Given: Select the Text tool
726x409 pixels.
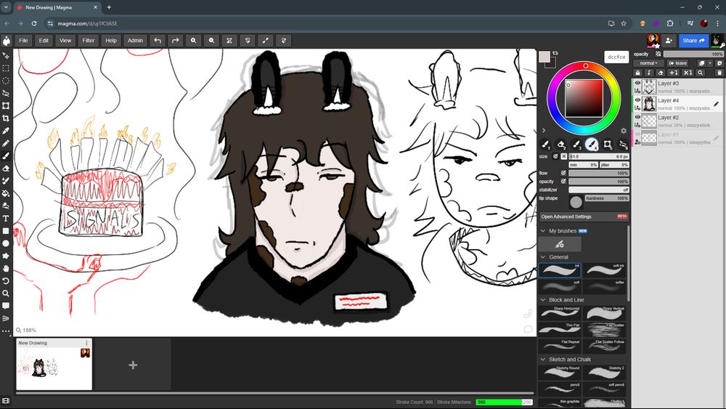Looking at the screenshot, I should (6, 219).
